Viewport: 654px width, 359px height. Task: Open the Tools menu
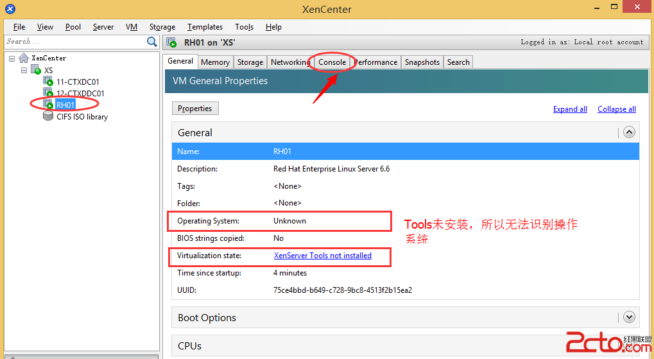coord(244,27)
